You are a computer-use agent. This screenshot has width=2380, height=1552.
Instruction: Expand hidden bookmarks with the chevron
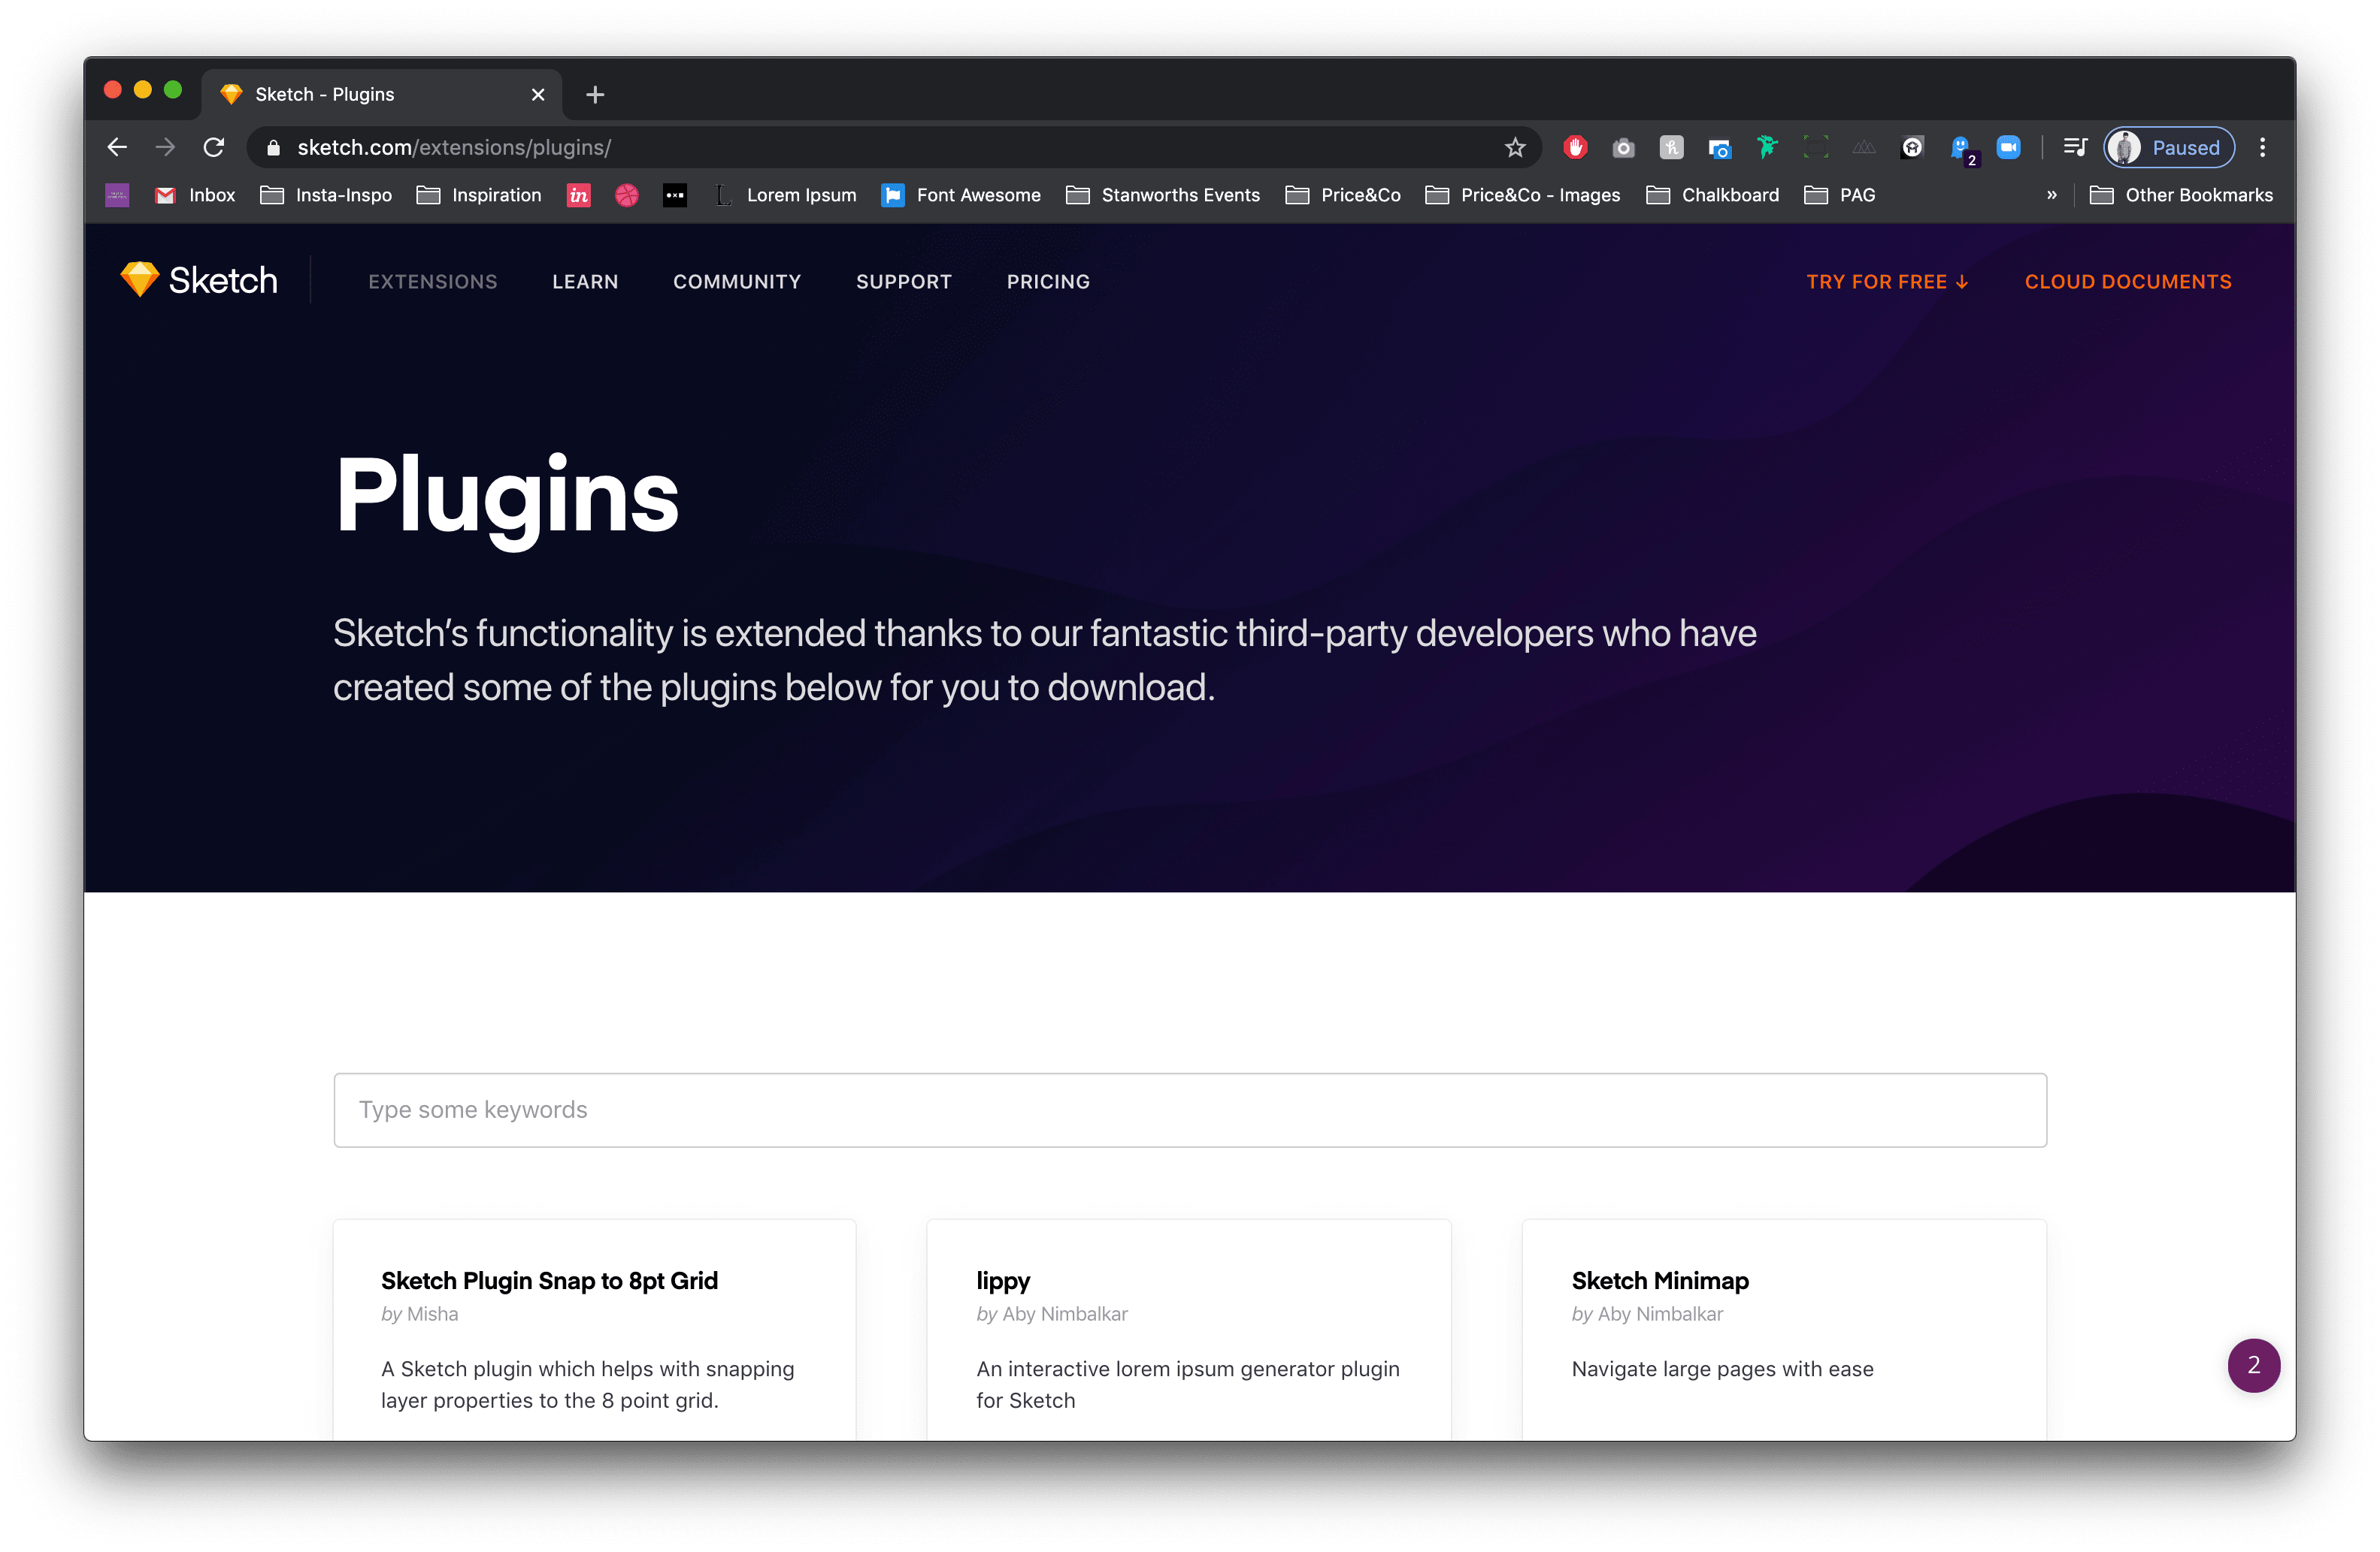click(2051, 196)
